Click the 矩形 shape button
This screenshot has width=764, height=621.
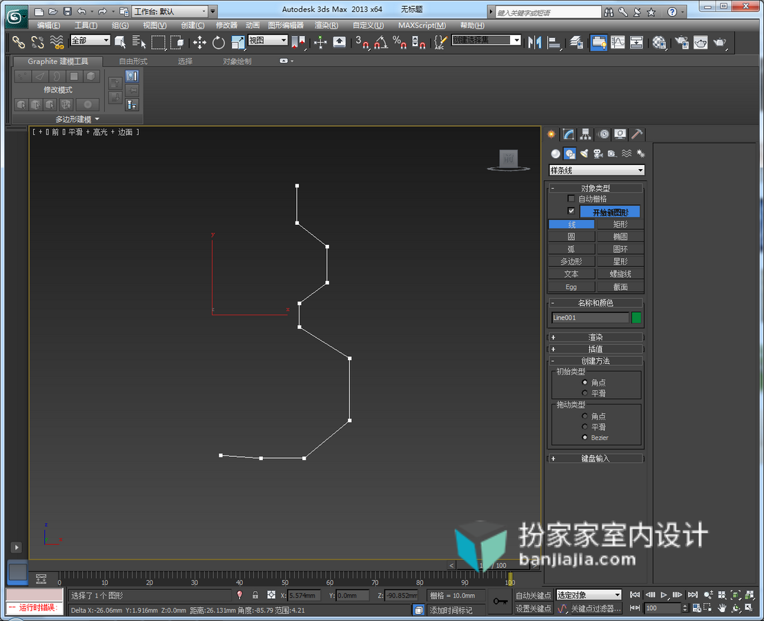pyautogui.click(x=620, y=224)
